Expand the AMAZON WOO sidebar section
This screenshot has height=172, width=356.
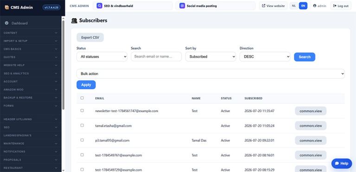click(x=31, y=89)
